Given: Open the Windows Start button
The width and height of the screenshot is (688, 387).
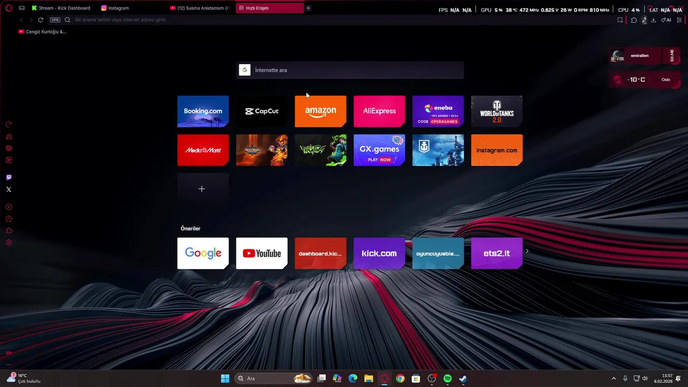Looking at the screenshot, I should point(225,378).
